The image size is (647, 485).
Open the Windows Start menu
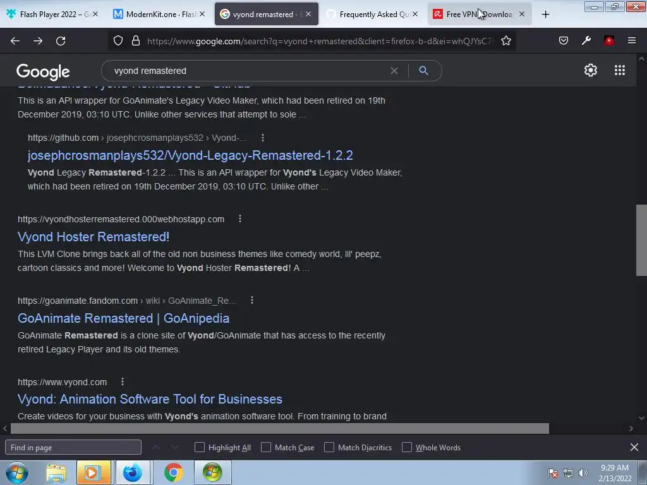(17, 472)
